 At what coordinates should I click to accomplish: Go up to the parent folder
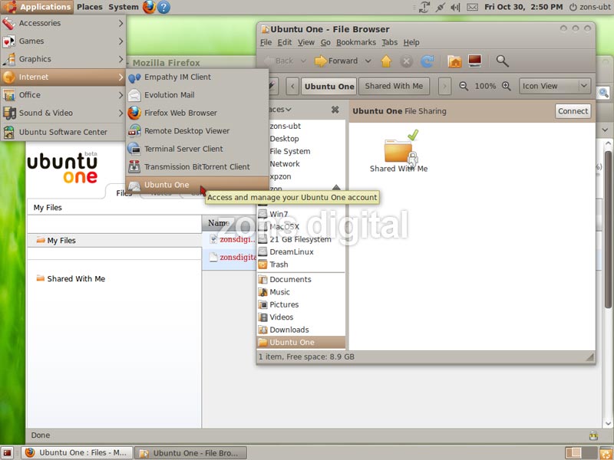click(x=386, y=61)
